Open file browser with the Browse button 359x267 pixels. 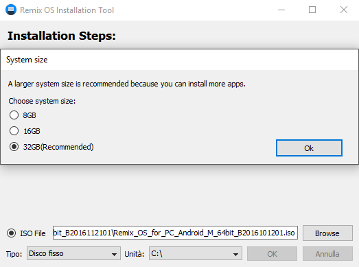point(327,233)
